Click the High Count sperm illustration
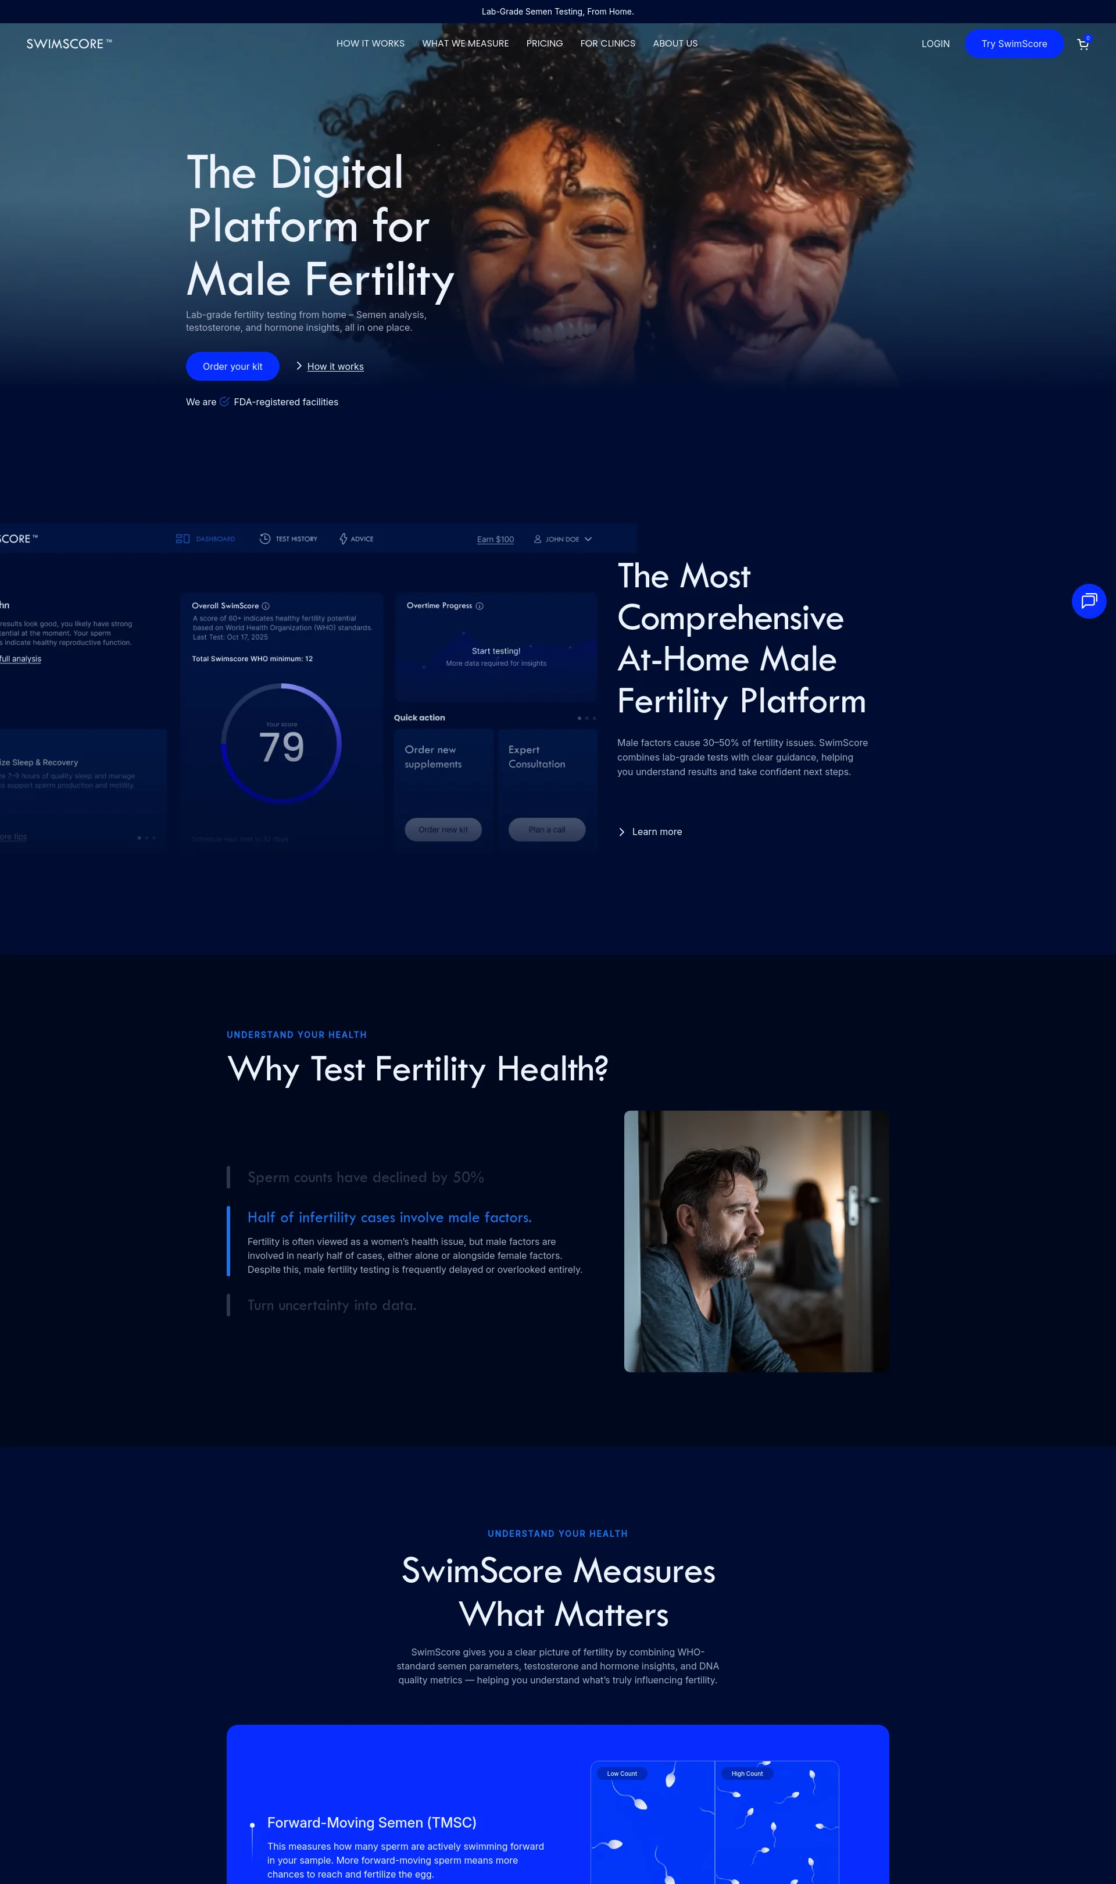Viewport: 1116px width, 1884px height. [777, 1822]
